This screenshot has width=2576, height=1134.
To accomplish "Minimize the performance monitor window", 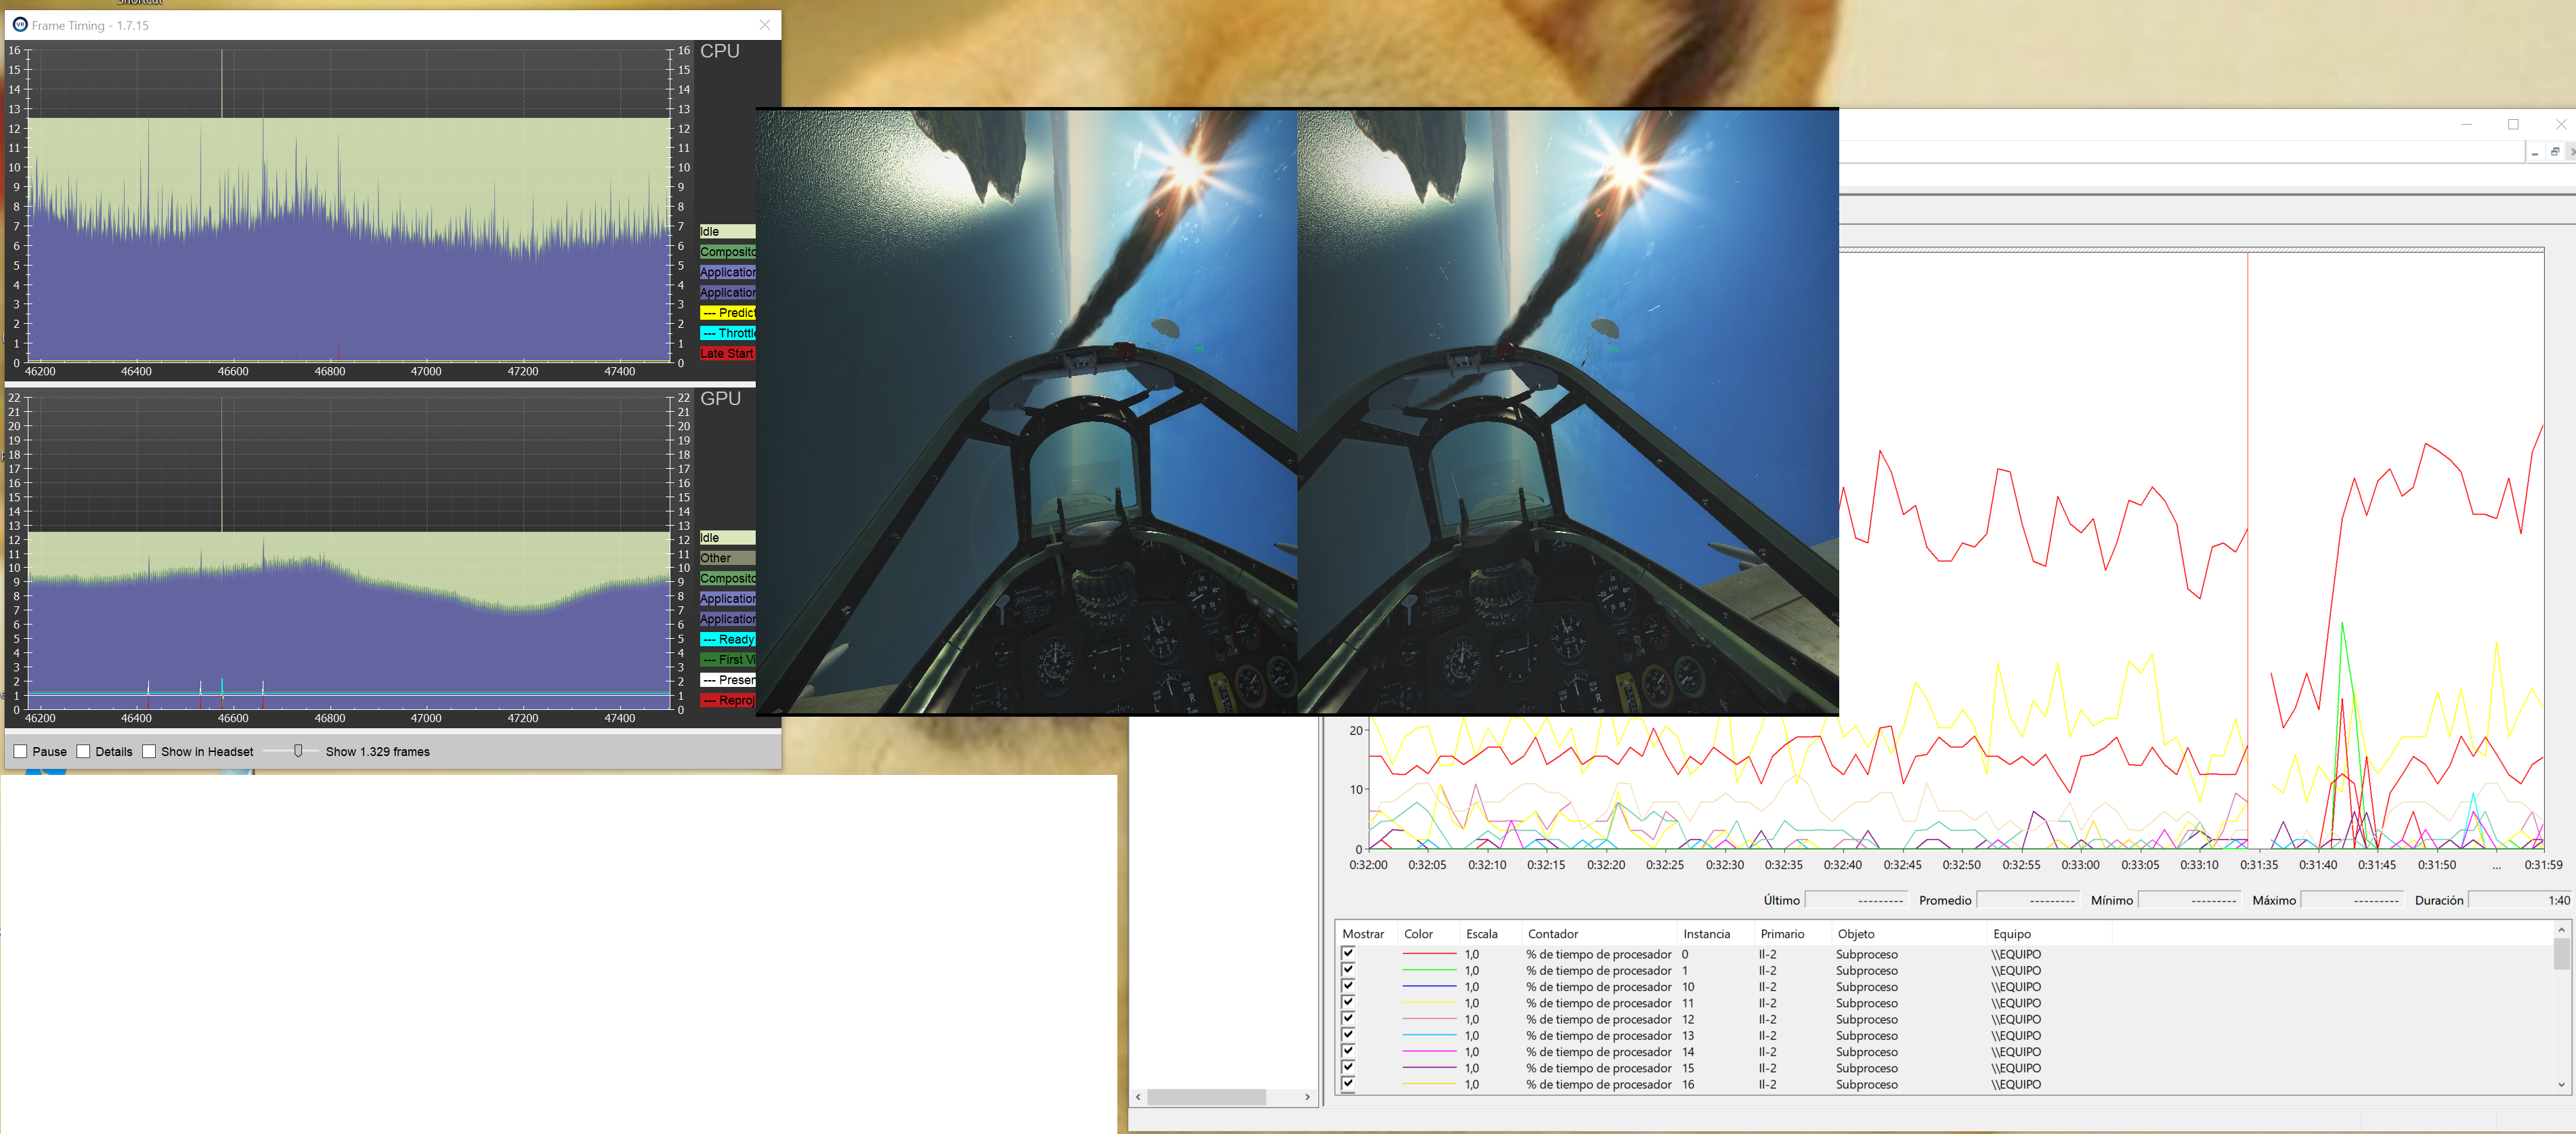I will (2466, 124).
